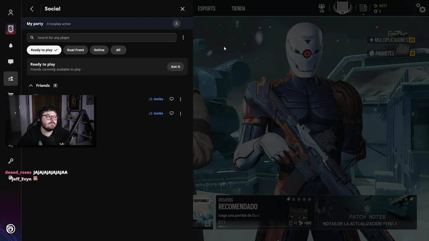Select last dot of challenges carousel
429x241 pixels.
click(309, 199)
